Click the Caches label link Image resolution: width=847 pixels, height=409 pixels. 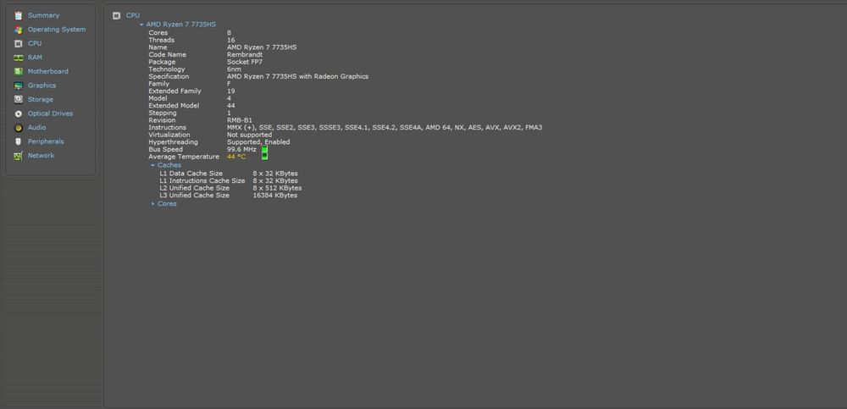(169, 165)
